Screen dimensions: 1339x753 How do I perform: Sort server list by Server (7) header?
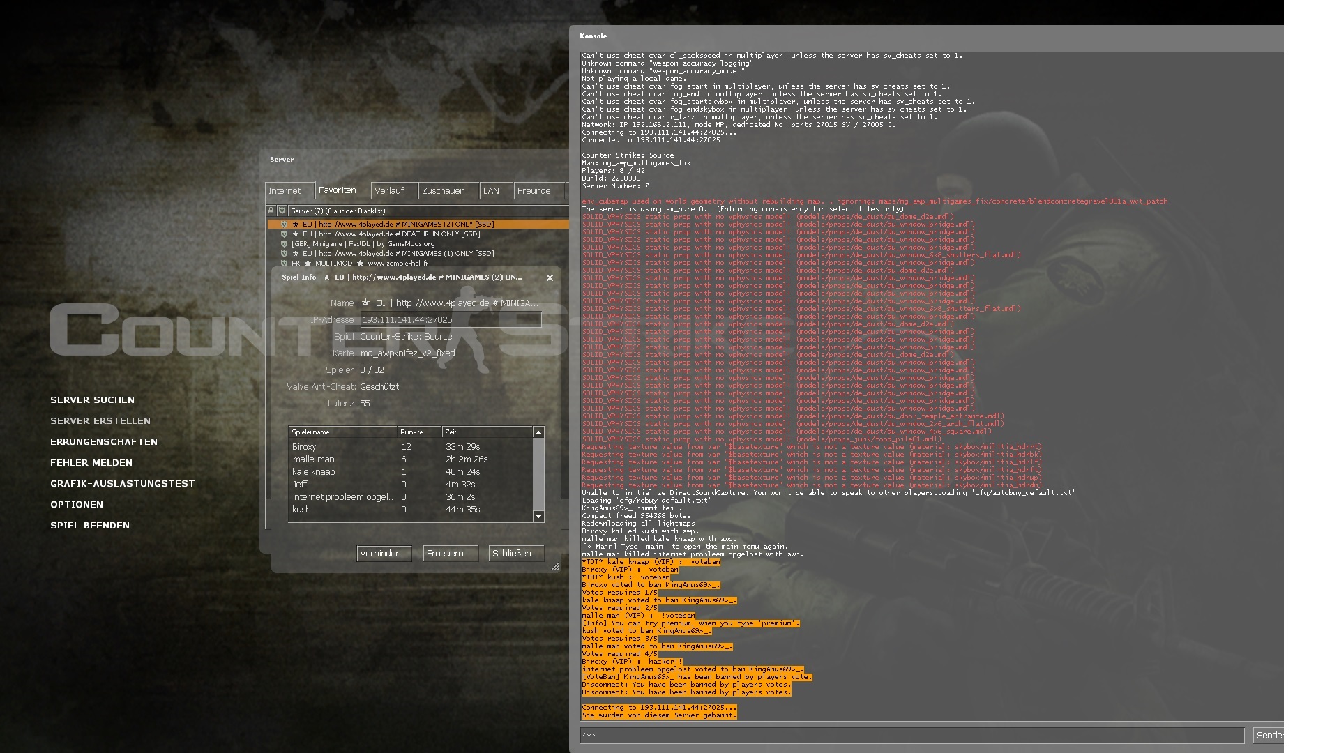coord(428,211)
